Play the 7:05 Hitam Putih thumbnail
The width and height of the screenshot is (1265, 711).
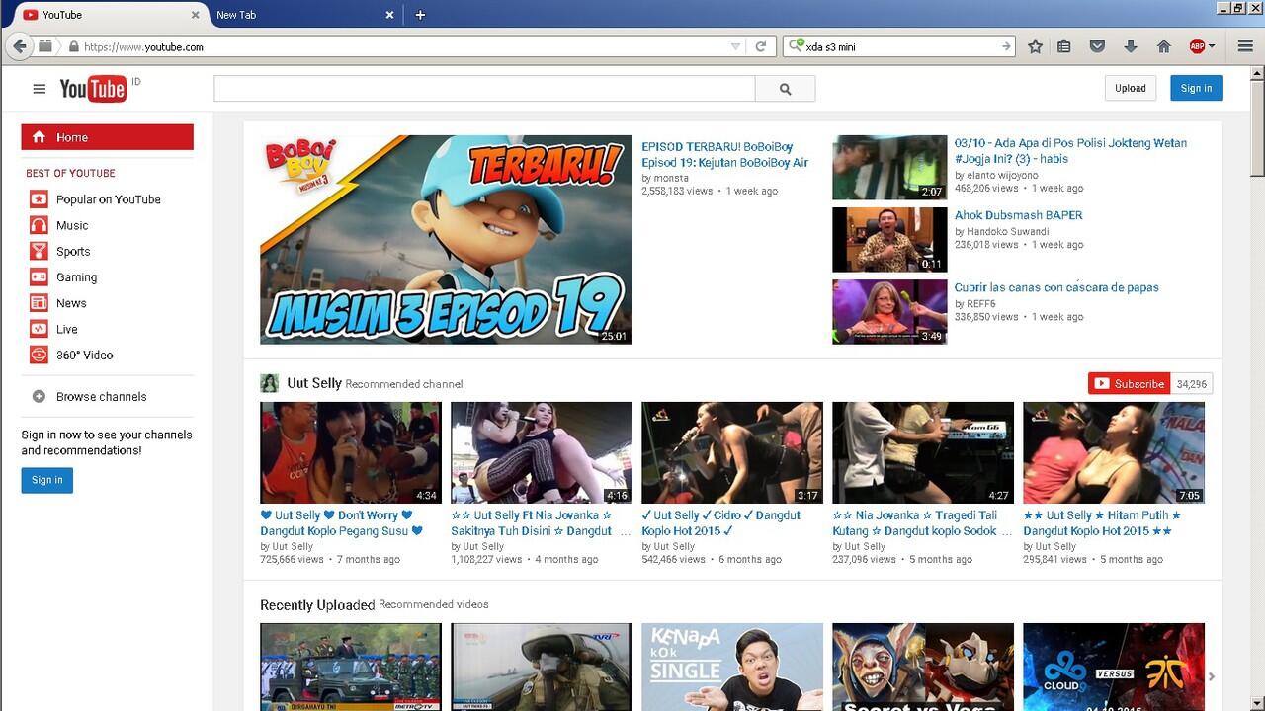[1114, 452]
